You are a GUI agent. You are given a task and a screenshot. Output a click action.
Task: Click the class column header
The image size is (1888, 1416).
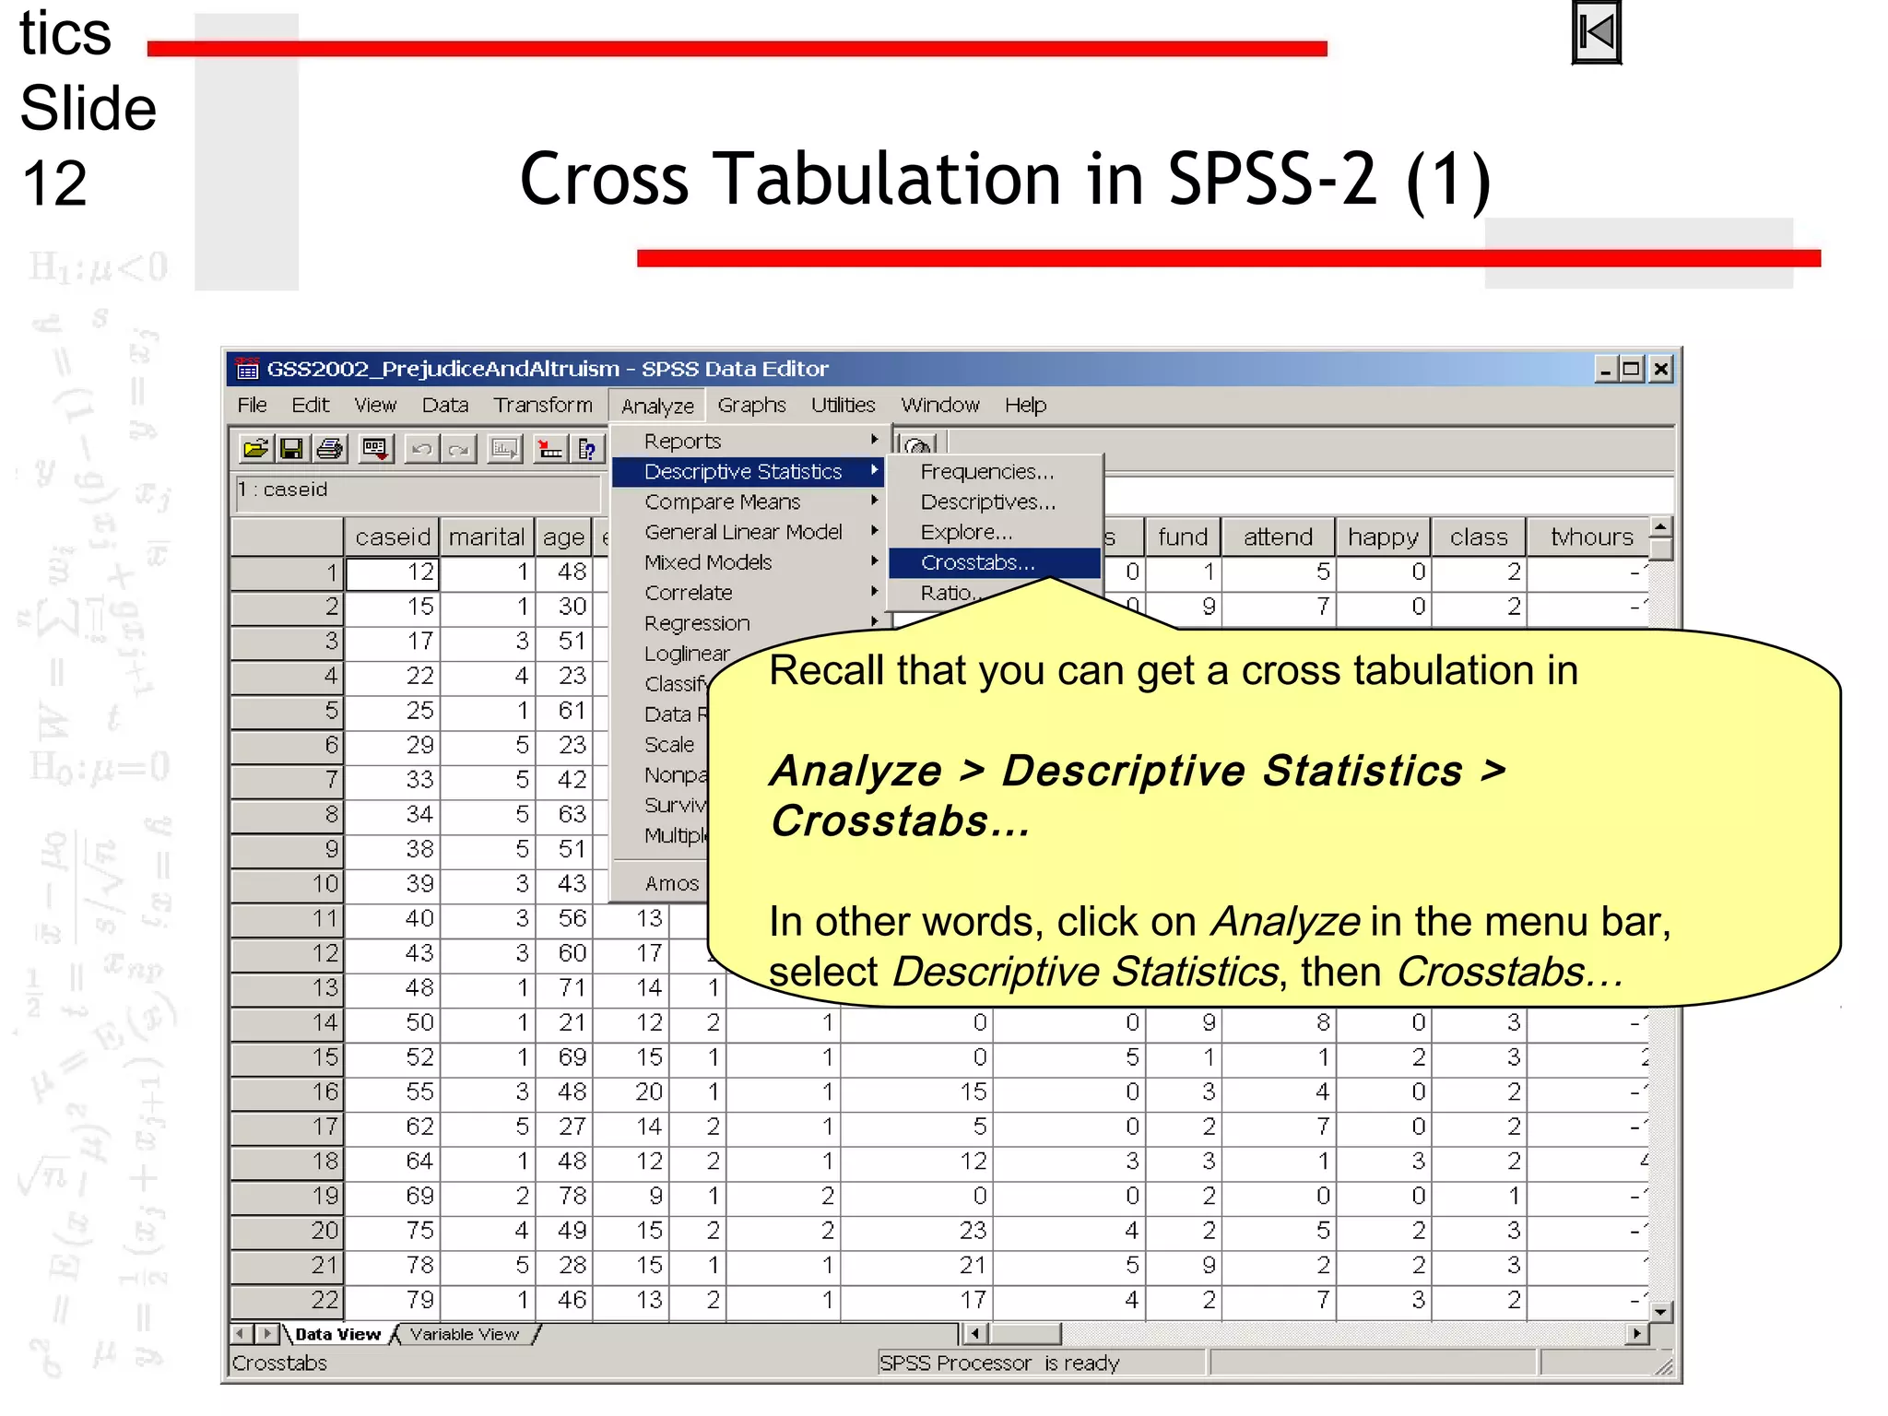[x=1479, y=537]
